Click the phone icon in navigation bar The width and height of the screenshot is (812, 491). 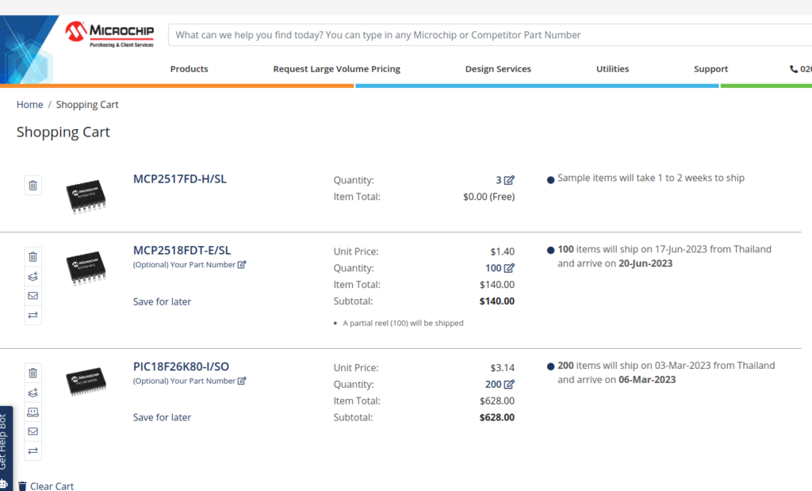click(x=793, y=69)
